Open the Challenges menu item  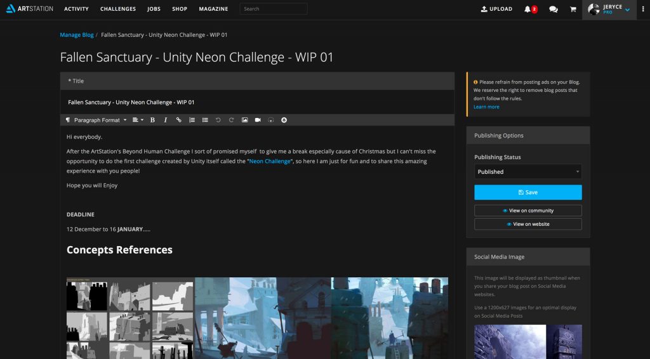[x=118, y=9]
